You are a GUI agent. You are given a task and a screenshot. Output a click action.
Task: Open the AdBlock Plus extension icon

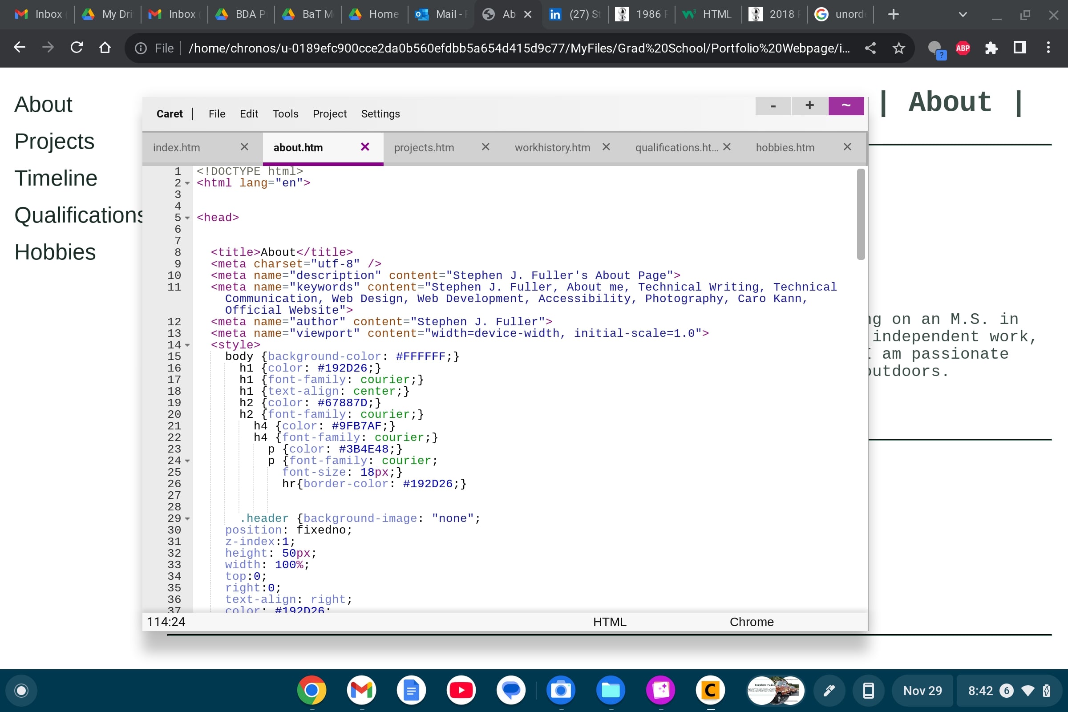point(963,48)
